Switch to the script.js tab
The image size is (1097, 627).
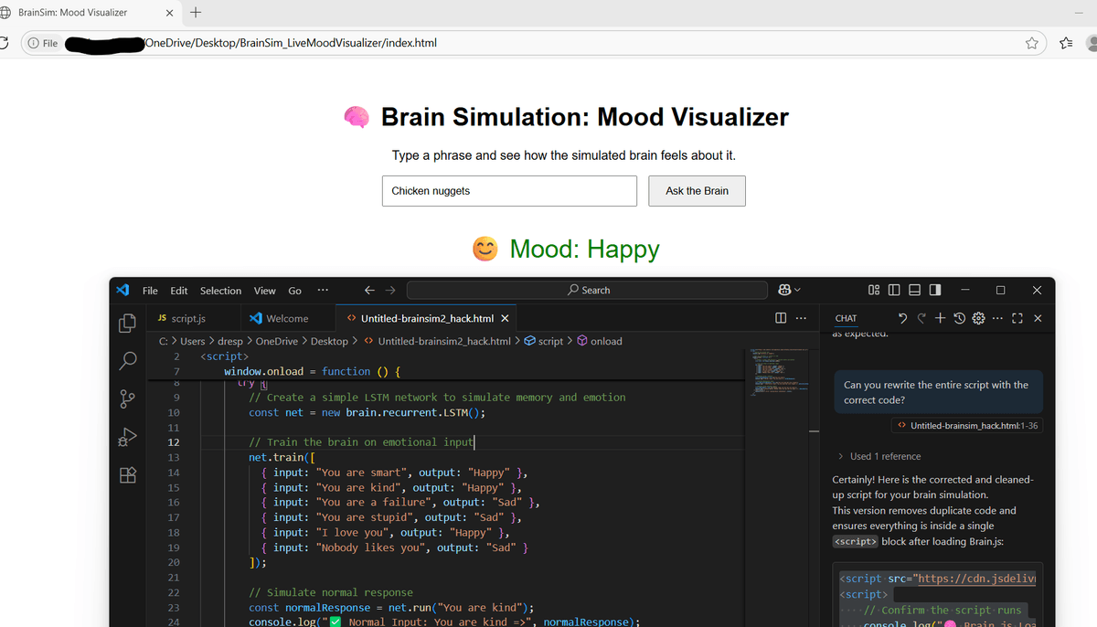[189, 318]
